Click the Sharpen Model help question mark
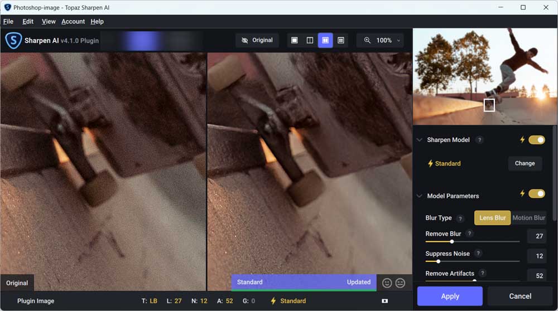The image size is (558, 311). tap(479, 140)
